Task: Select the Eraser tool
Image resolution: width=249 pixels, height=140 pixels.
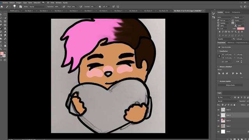Action: (5, 32)
